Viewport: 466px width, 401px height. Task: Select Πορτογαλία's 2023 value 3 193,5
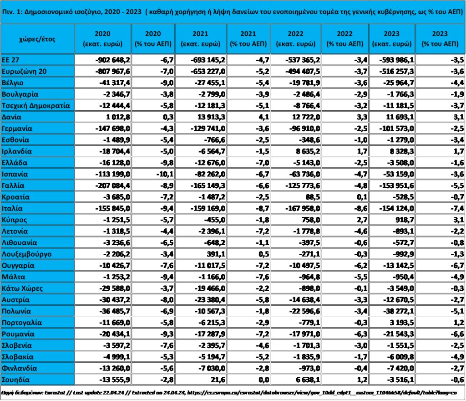[400, 322]
